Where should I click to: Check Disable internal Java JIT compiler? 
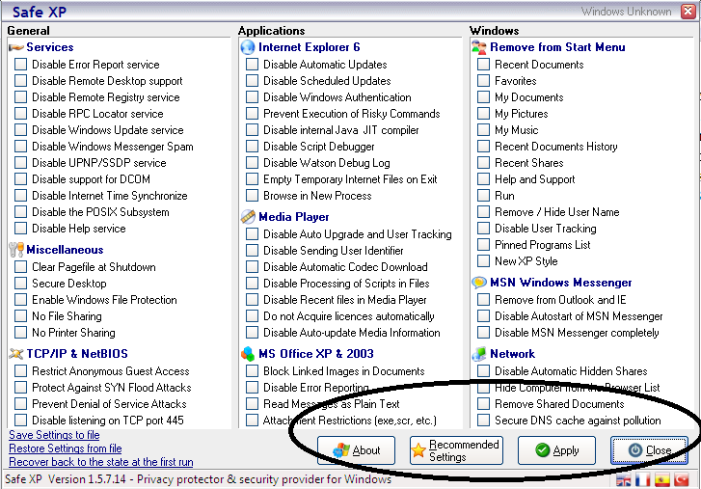point(252,130)
